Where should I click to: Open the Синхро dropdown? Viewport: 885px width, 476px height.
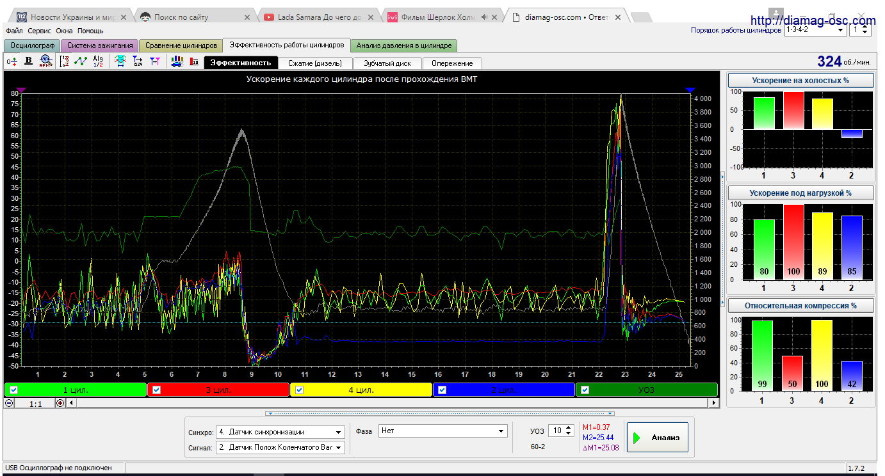280,432
